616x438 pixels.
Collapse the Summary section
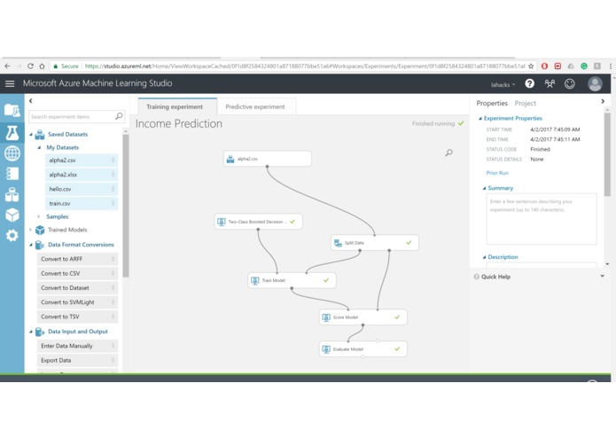(484, 188)
